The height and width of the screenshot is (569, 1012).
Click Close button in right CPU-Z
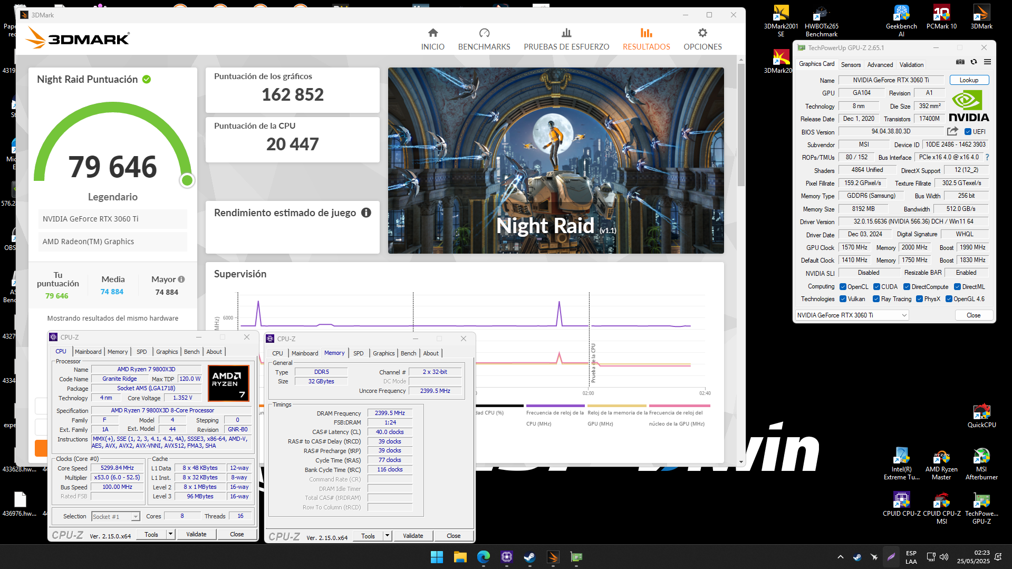tap(454, 536)
